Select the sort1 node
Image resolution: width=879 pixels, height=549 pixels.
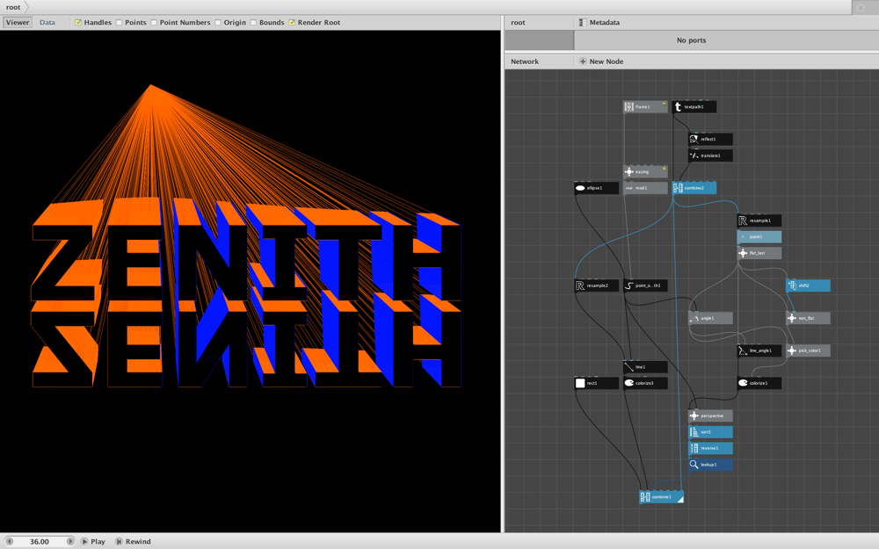coord(710,431)
